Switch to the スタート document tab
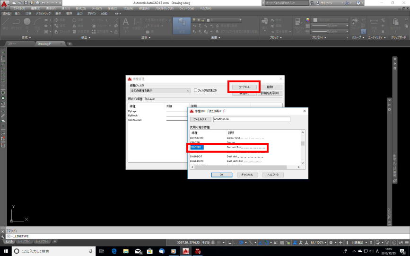The width and height of the screenshot is (410, 256). (x=12, y=44)
